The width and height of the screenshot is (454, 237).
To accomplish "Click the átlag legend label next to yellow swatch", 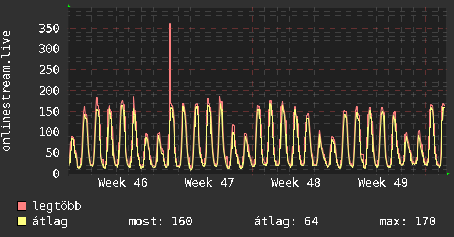I will tap(50, 222).
